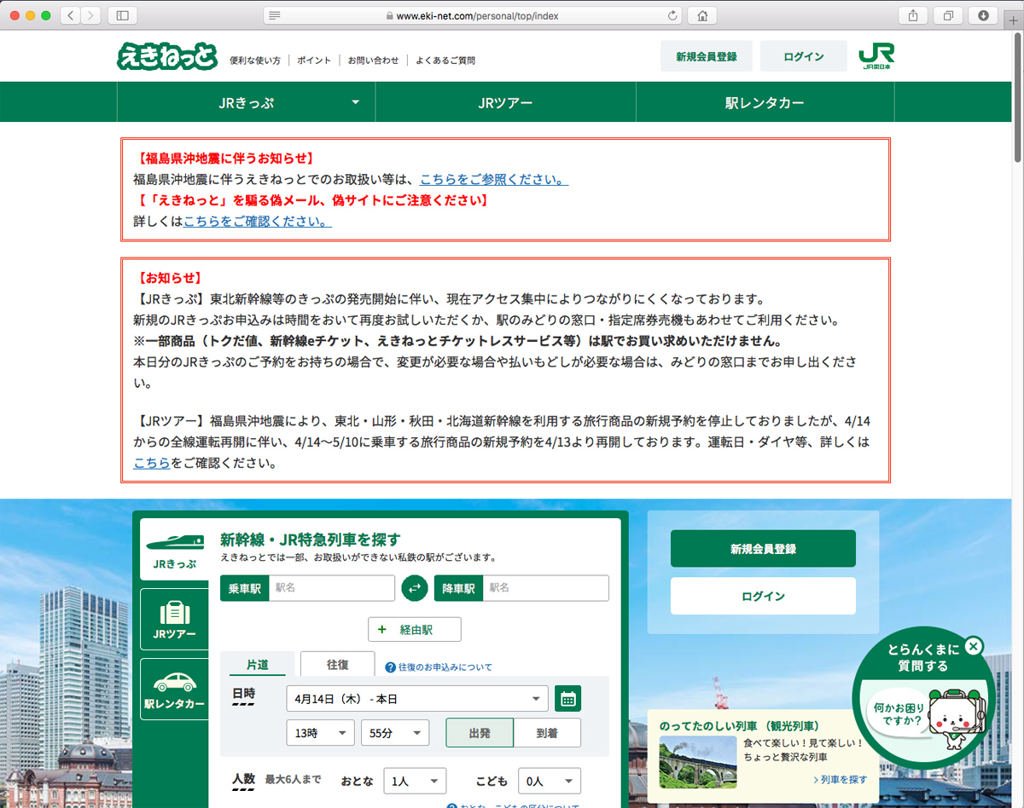Click the Safari home icon
This screenshot has width=1024, height=808.
pos(702,15)
